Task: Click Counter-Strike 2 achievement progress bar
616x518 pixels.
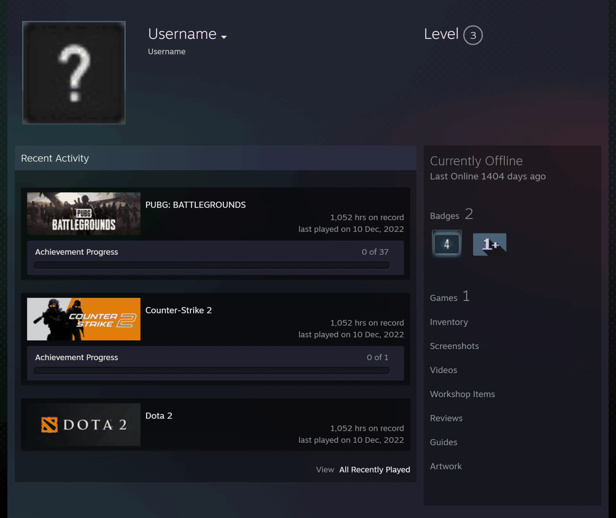Action: click(212, 371)
